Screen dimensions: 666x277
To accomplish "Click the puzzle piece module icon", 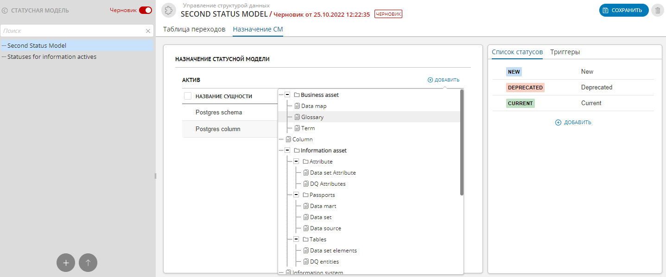I will tap(169, 10).
